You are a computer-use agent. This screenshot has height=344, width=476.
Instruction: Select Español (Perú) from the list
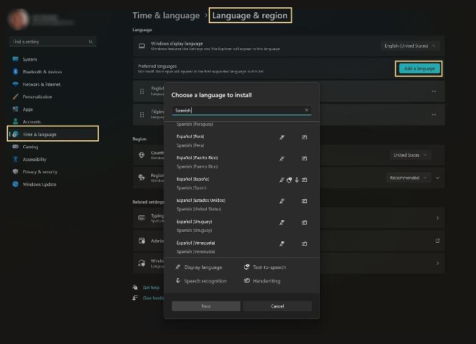tap(241, 141)
